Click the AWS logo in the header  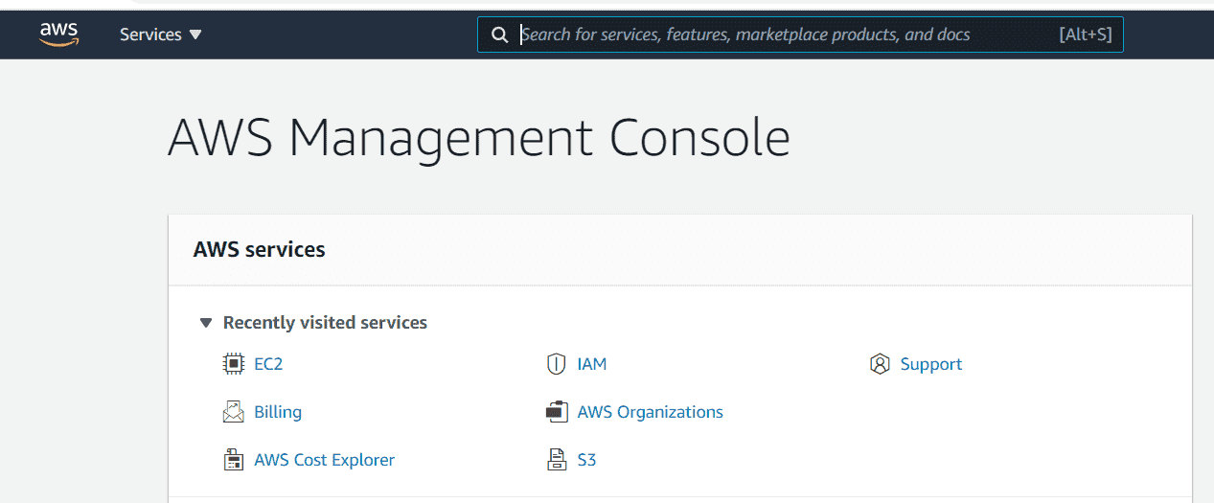tap(58, 34)
